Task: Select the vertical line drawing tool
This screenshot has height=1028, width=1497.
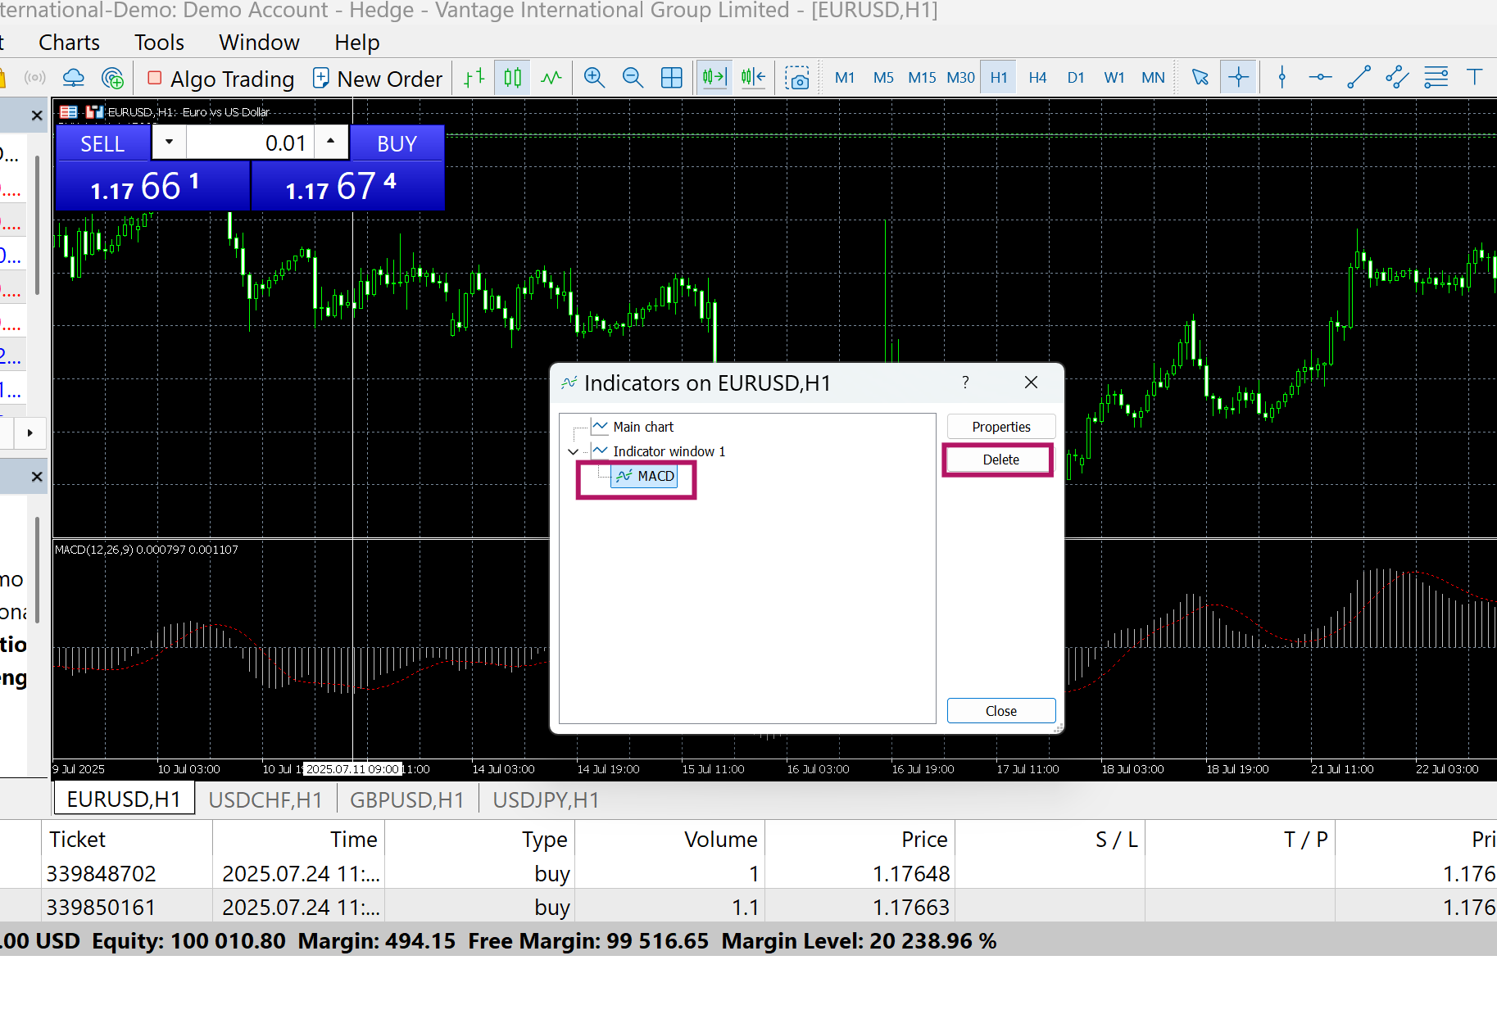Action: 1282,78
